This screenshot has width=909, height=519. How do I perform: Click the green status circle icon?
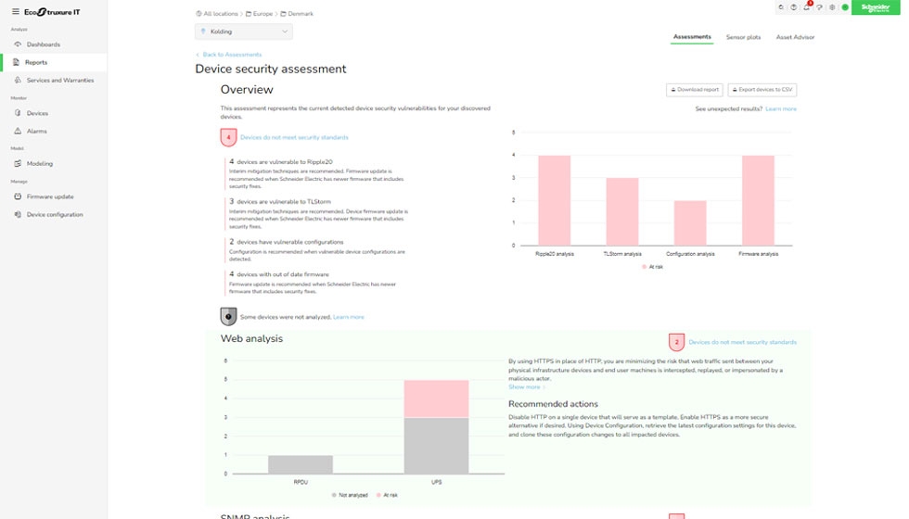coord(845,7)
